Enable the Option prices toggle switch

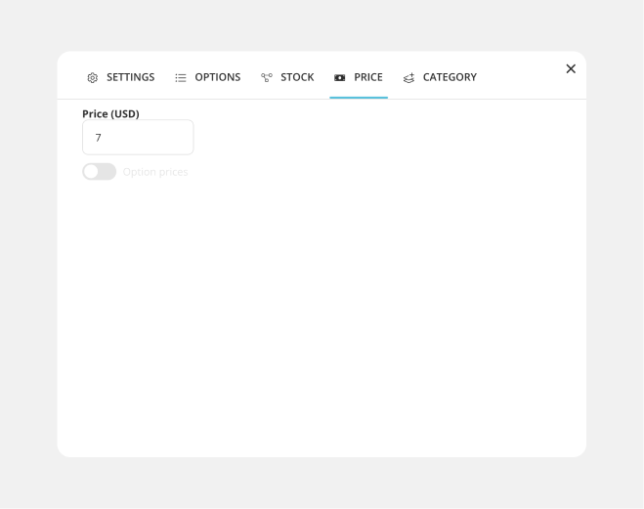point(99,172)
